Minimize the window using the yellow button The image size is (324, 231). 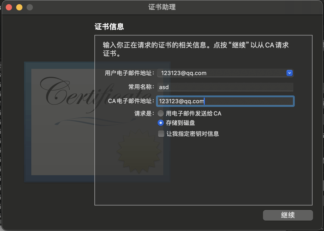pyautogui.click(x=19, y=7)
